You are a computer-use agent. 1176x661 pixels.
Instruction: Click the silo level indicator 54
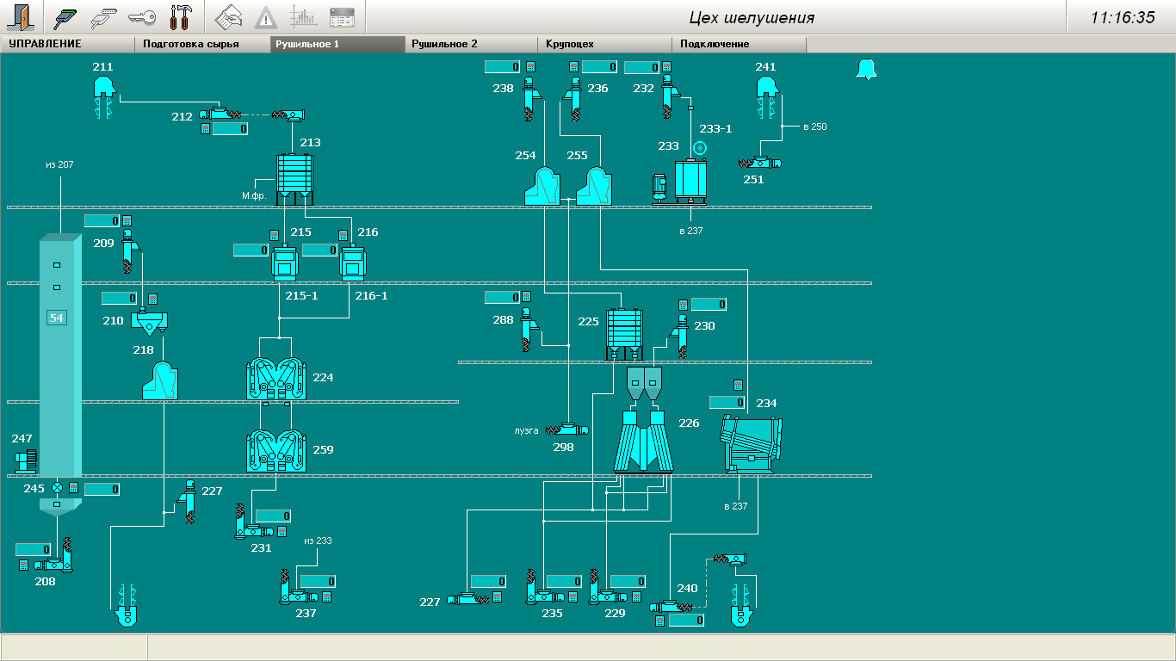57,318
